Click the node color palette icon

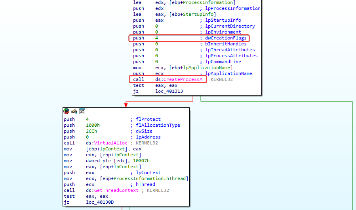click(66, 111)
